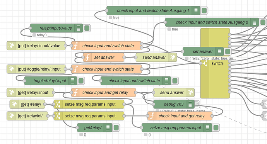The width and height of the screenshot is (267, 144).
Task: Click function icon of 'check input and get relay' near debug 763
Action: coord(152,116)
